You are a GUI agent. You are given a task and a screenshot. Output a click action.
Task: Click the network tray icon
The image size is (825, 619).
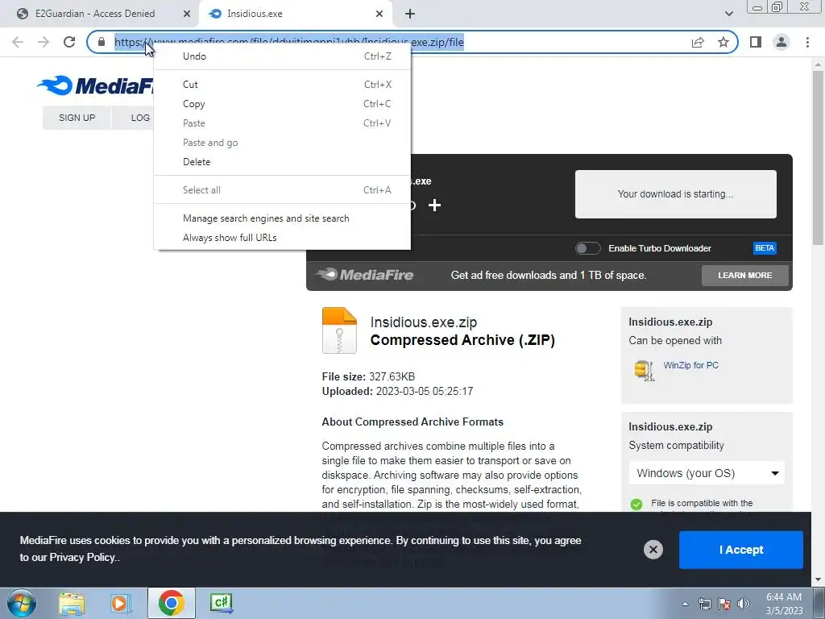pyautogui.click(x=704, y=604)
